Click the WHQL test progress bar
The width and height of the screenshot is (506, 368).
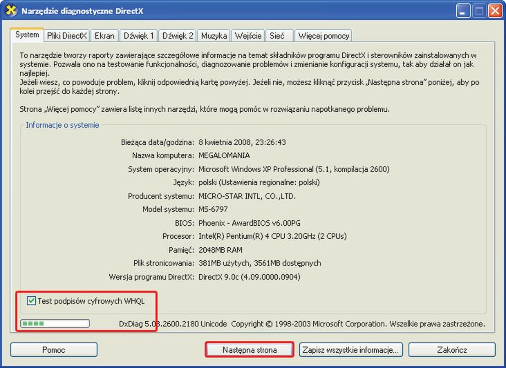point(55,323)
